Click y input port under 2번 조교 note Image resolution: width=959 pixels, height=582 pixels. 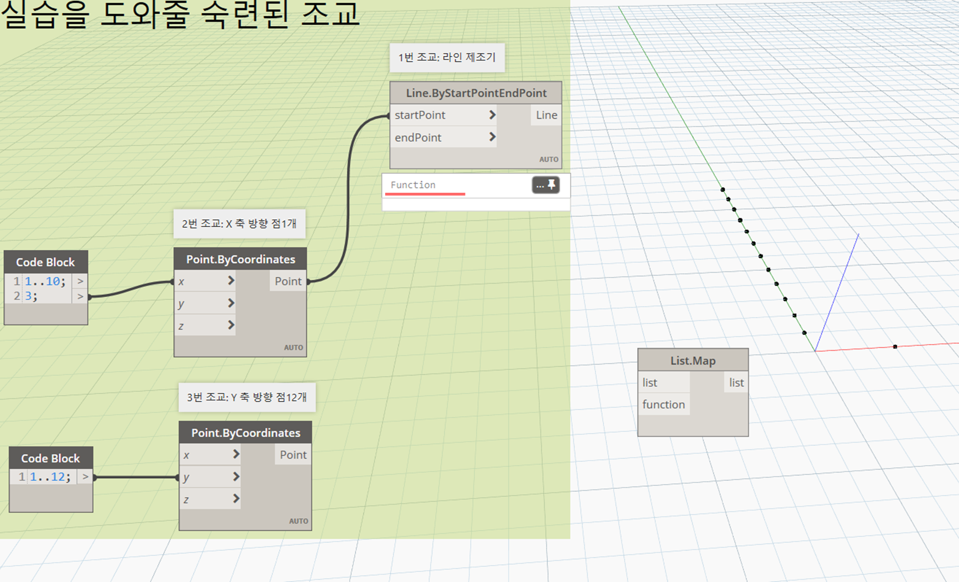tap(205, 303)
